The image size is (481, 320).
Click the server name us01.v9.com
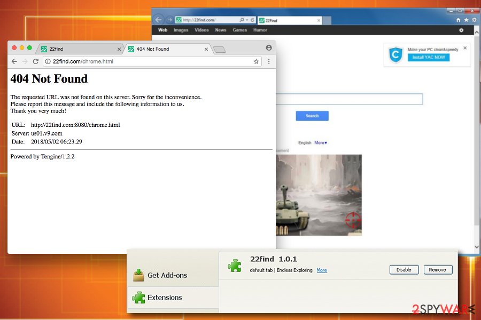point(46,133)
